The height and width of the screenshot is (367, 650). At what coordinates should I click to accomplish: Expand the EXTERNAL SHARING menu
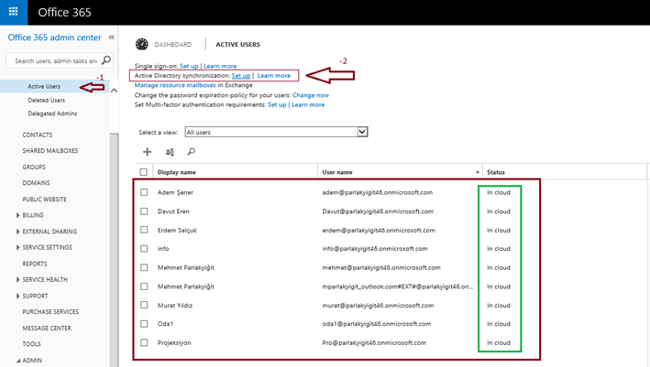point(17,232)
